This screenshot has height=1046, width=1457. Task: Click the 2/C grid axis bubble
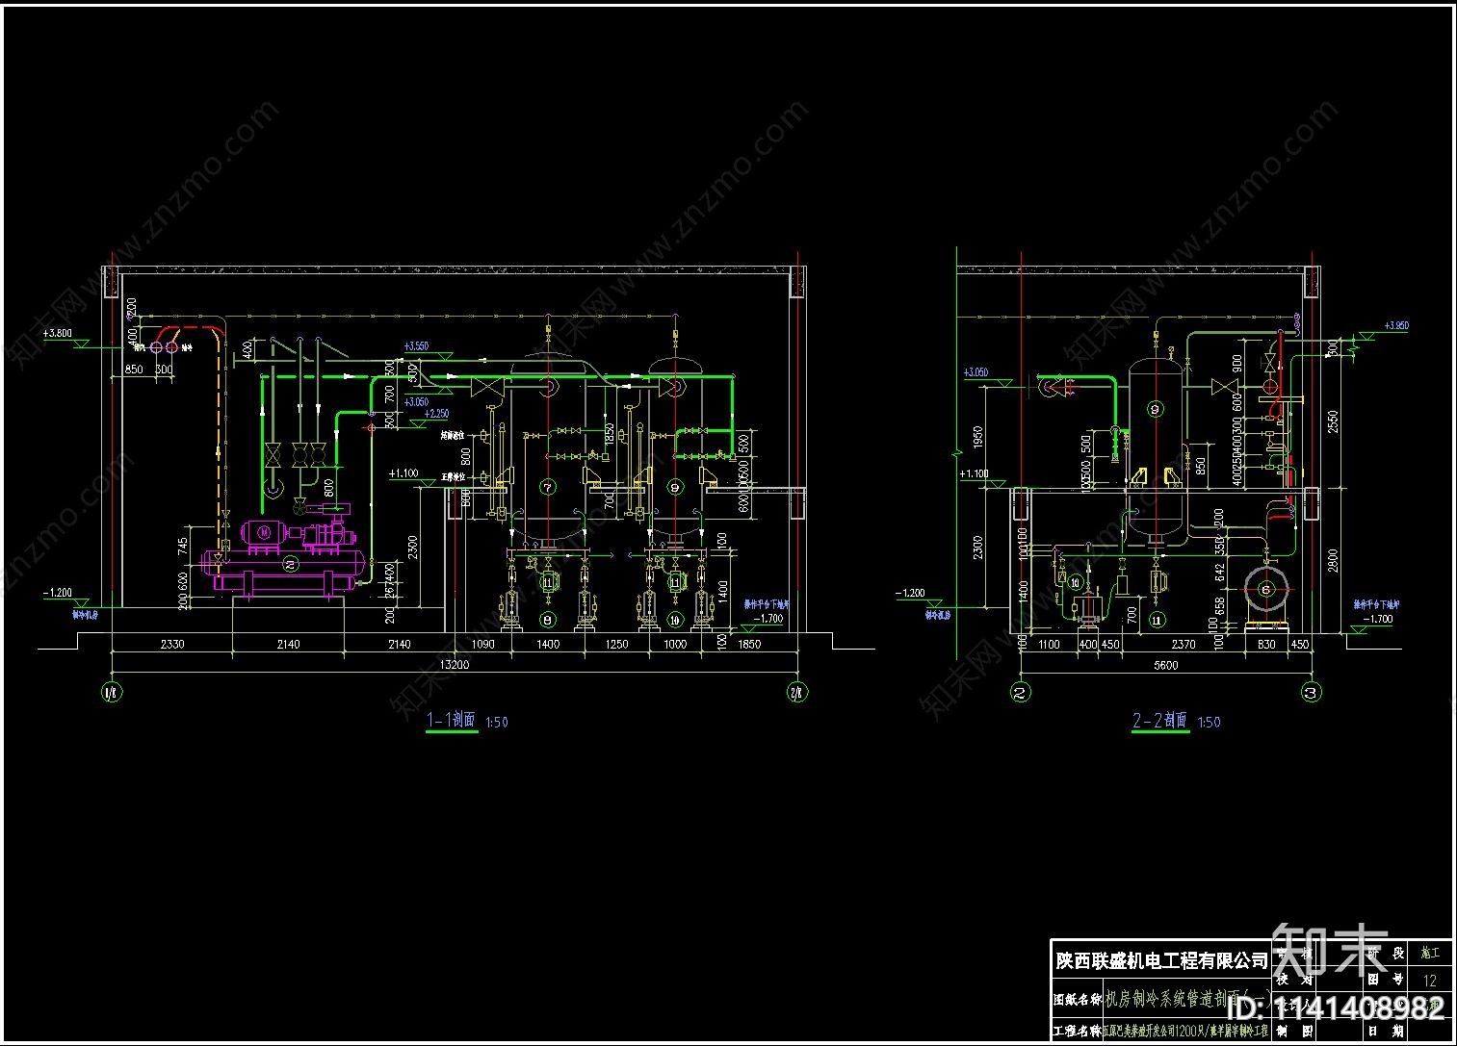point(797,692)
